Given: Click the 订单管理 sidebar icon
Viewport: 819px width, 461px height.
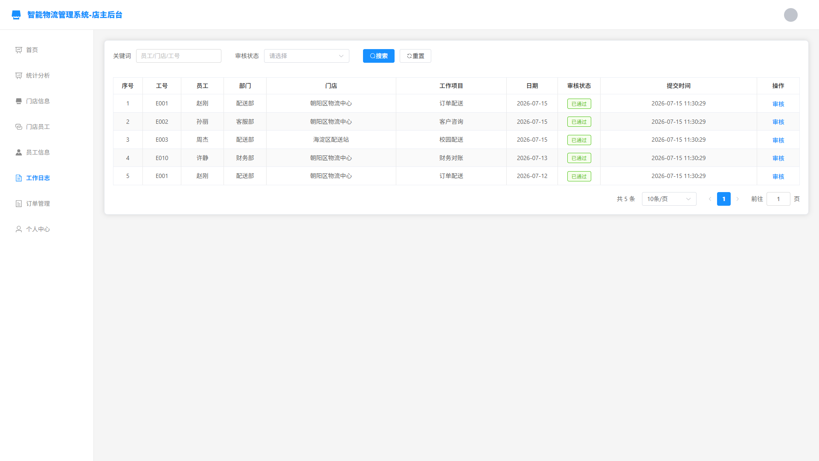Looking at the screenshot, I should coord(19,204).
